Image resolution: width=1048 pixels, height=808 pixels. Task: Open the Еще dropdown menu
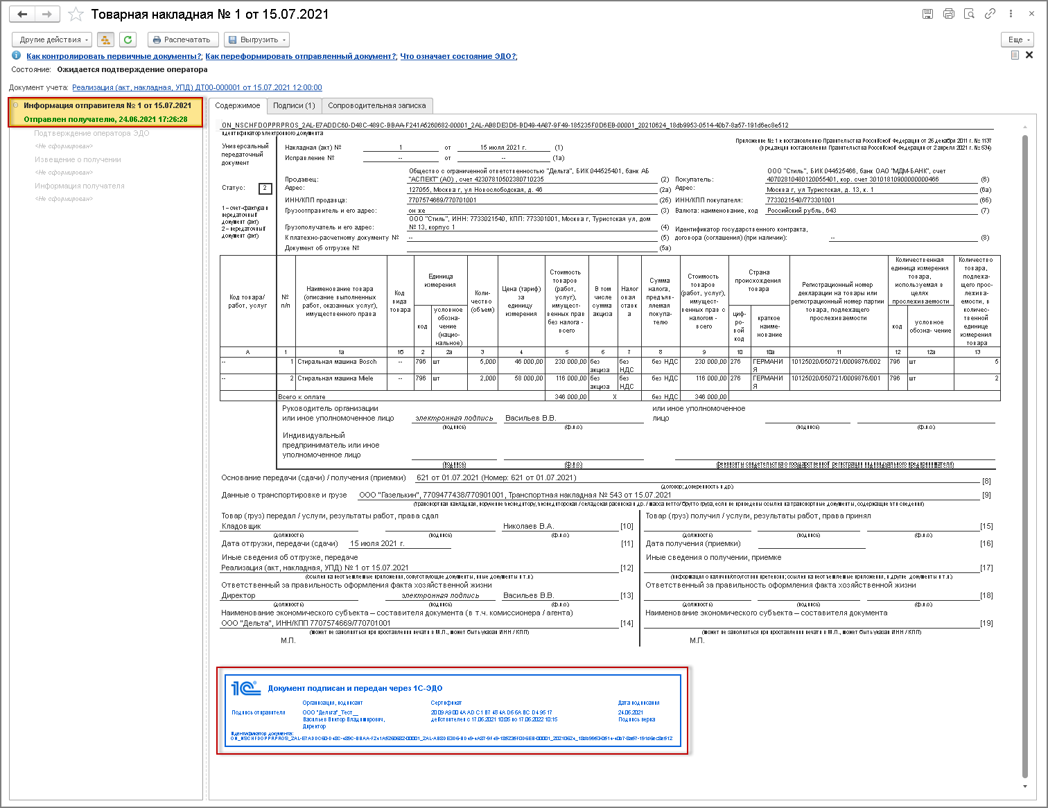tap(1018, 39)
